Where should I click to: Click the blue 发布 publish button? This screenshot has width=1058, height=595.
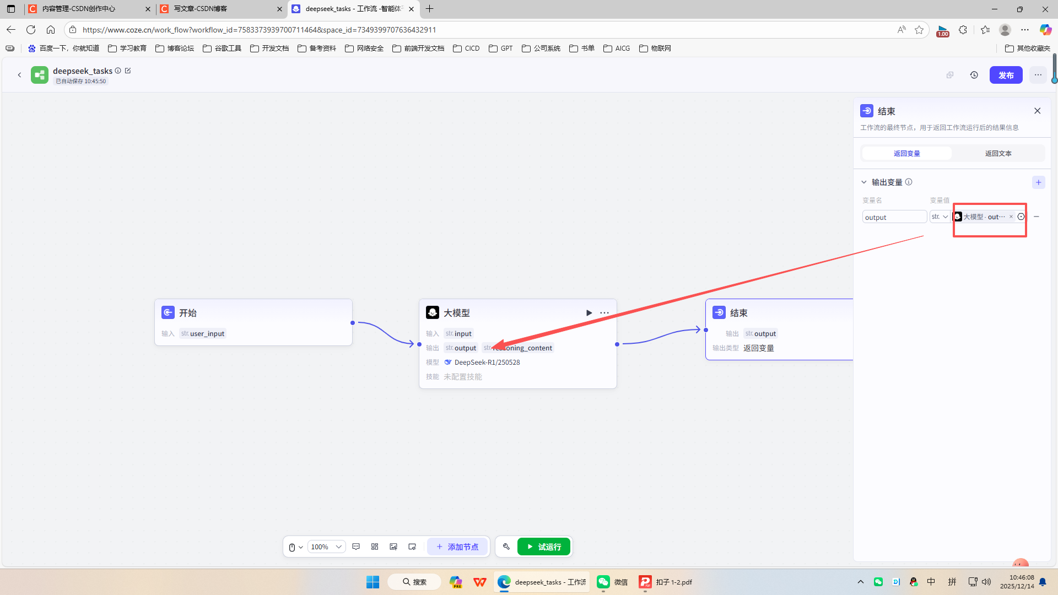click(x=1006, y=75)
